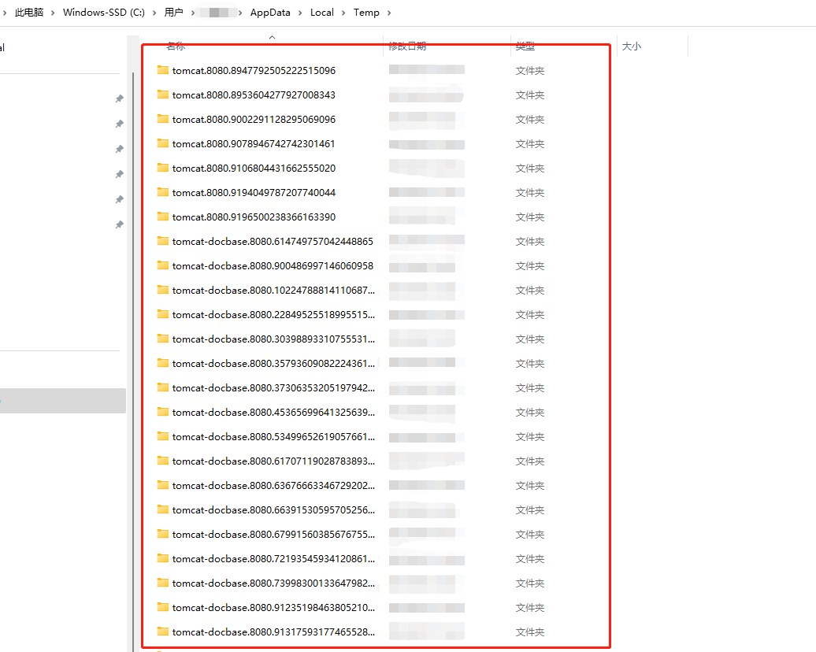Click folder icon of tomcat-docbase.8080.35793609082224361...
The image size is (816, 652).
click(163, 363)
